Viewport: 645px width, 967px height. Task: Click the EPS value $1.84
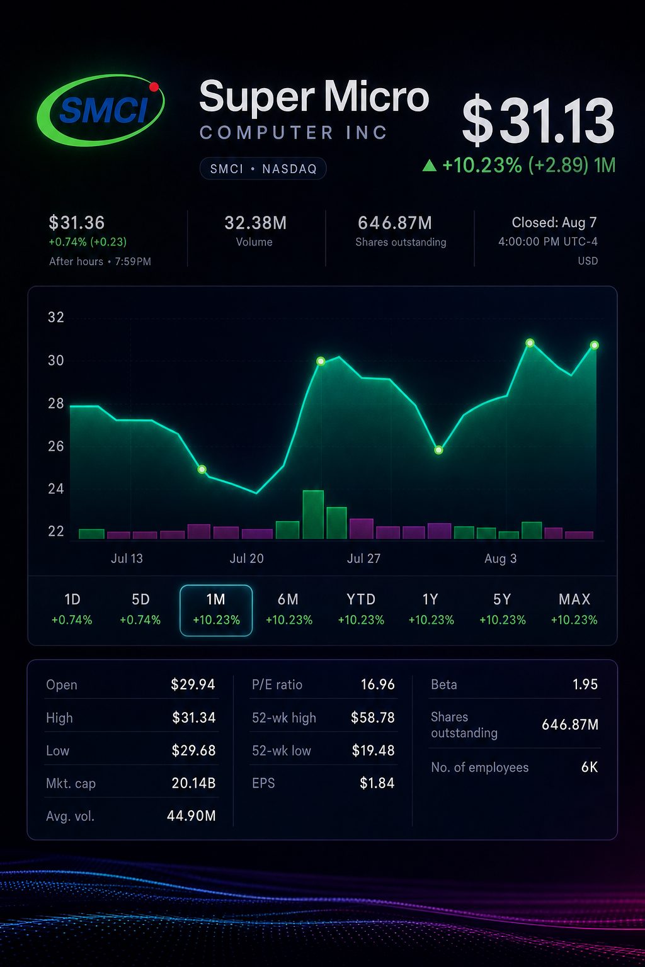click(x=377, y=783)
